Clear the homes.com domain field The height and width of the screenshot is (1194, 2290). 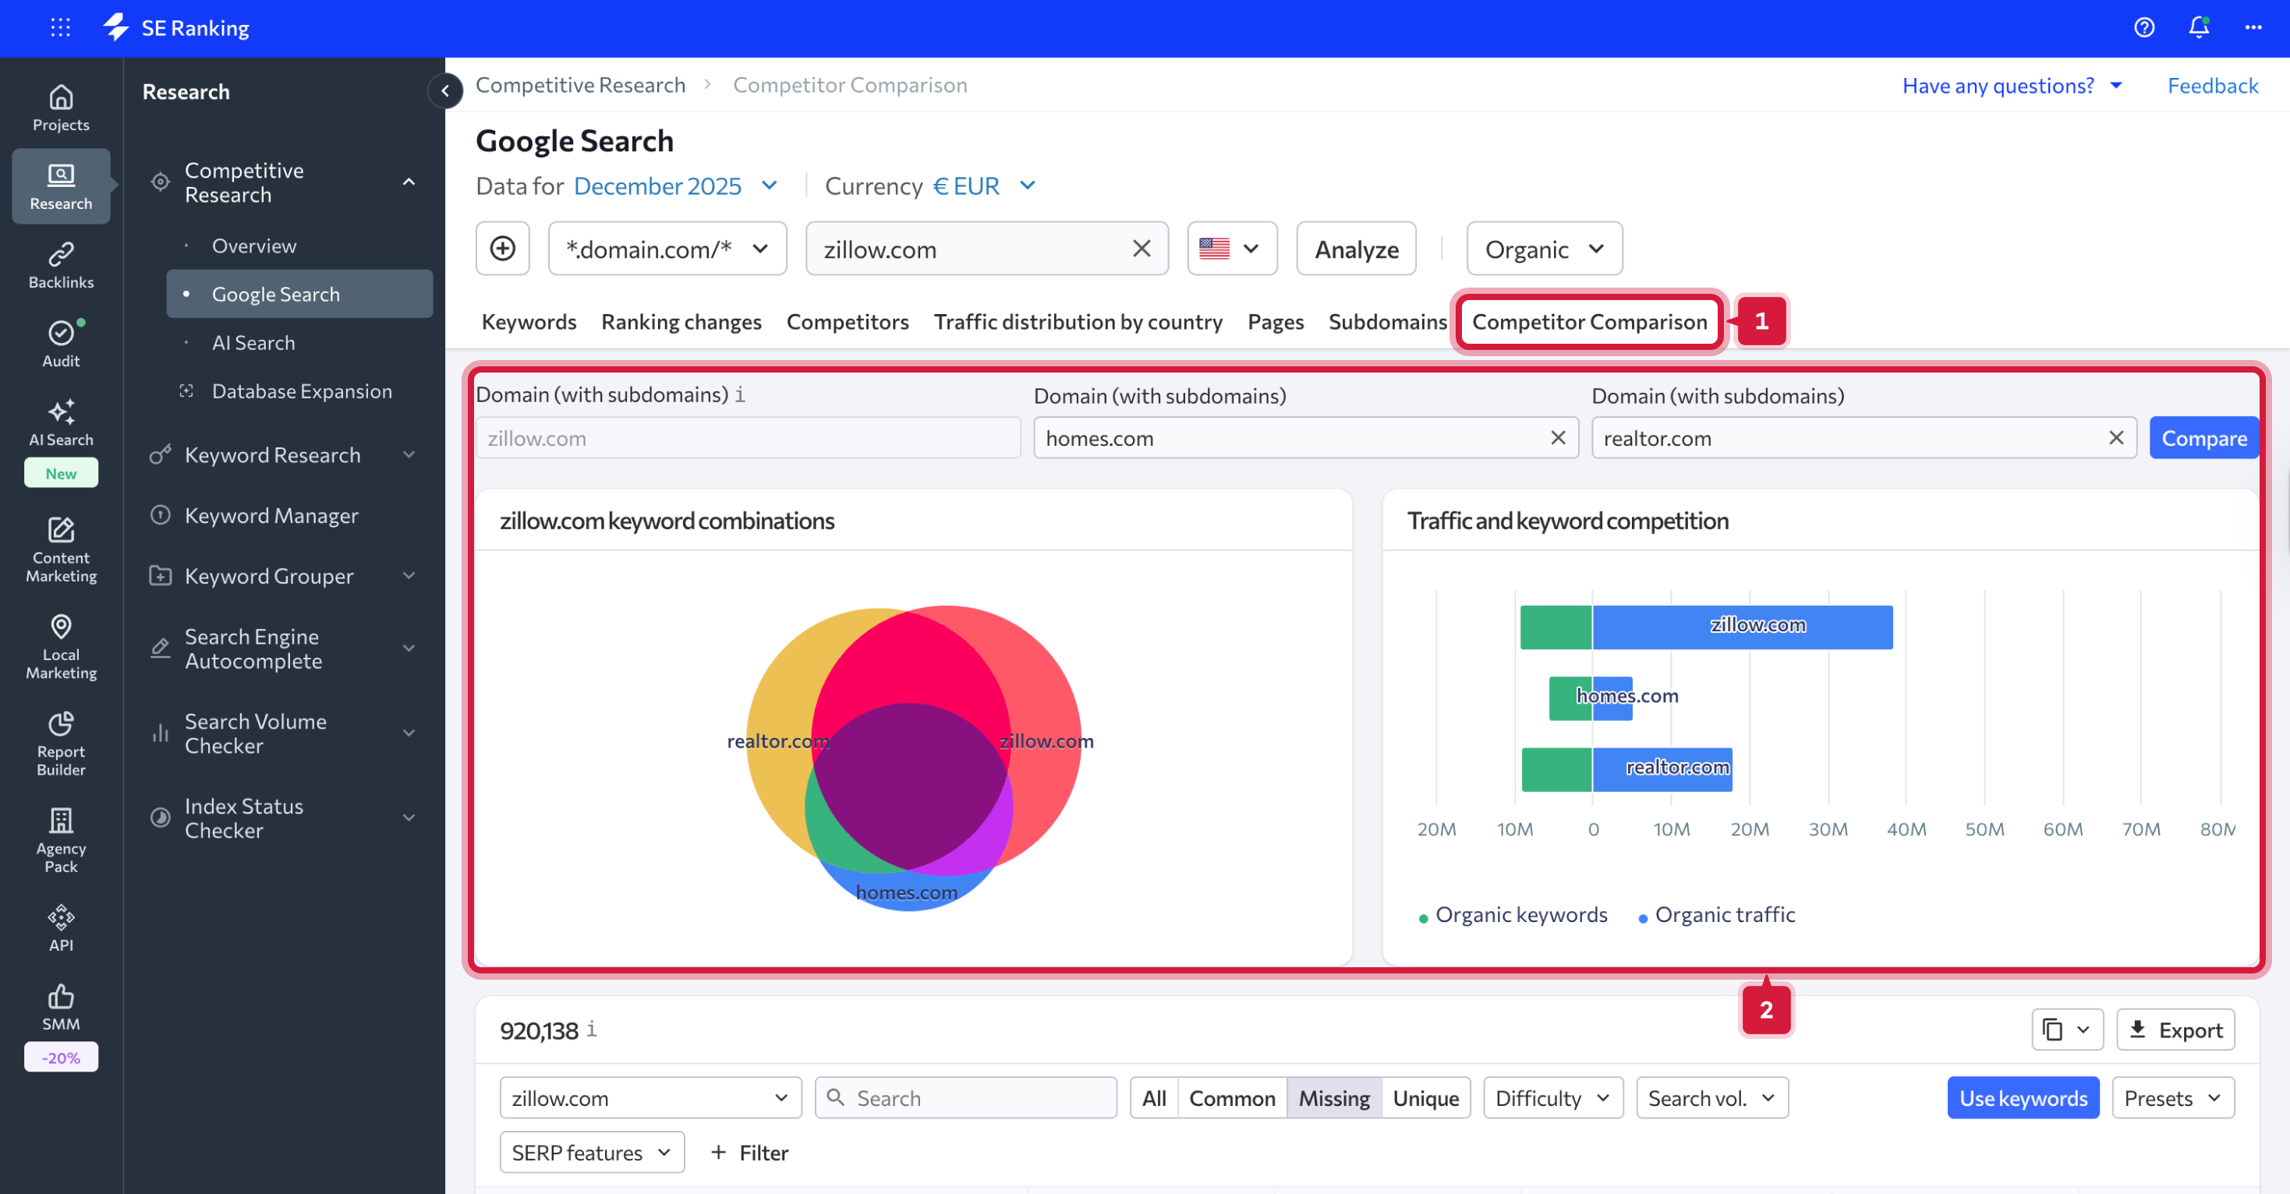point(1558,437)
